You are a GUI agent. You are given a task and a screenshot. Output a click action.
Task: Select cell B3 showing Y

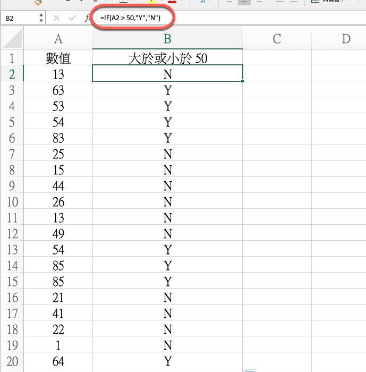167,90
